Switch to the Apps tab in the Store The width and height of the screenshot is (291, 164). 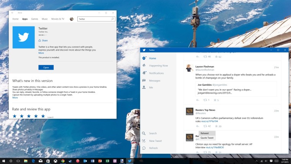pos(25,19)
